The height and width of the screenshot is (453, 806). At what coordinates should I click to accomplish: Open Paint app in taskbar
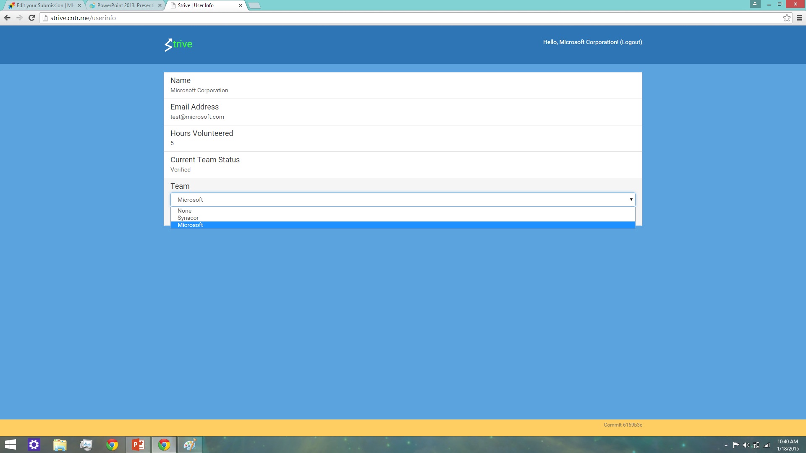click(x=190, y=445)
